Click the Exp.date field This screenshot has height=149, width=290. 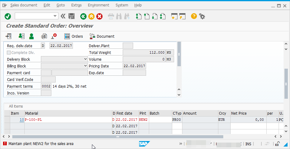(x=134, y=73)
